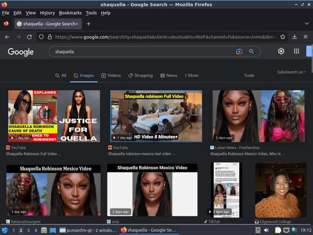Click the site security padlock icon
This screenshot has height=235, width=313.
click(50, 37)
